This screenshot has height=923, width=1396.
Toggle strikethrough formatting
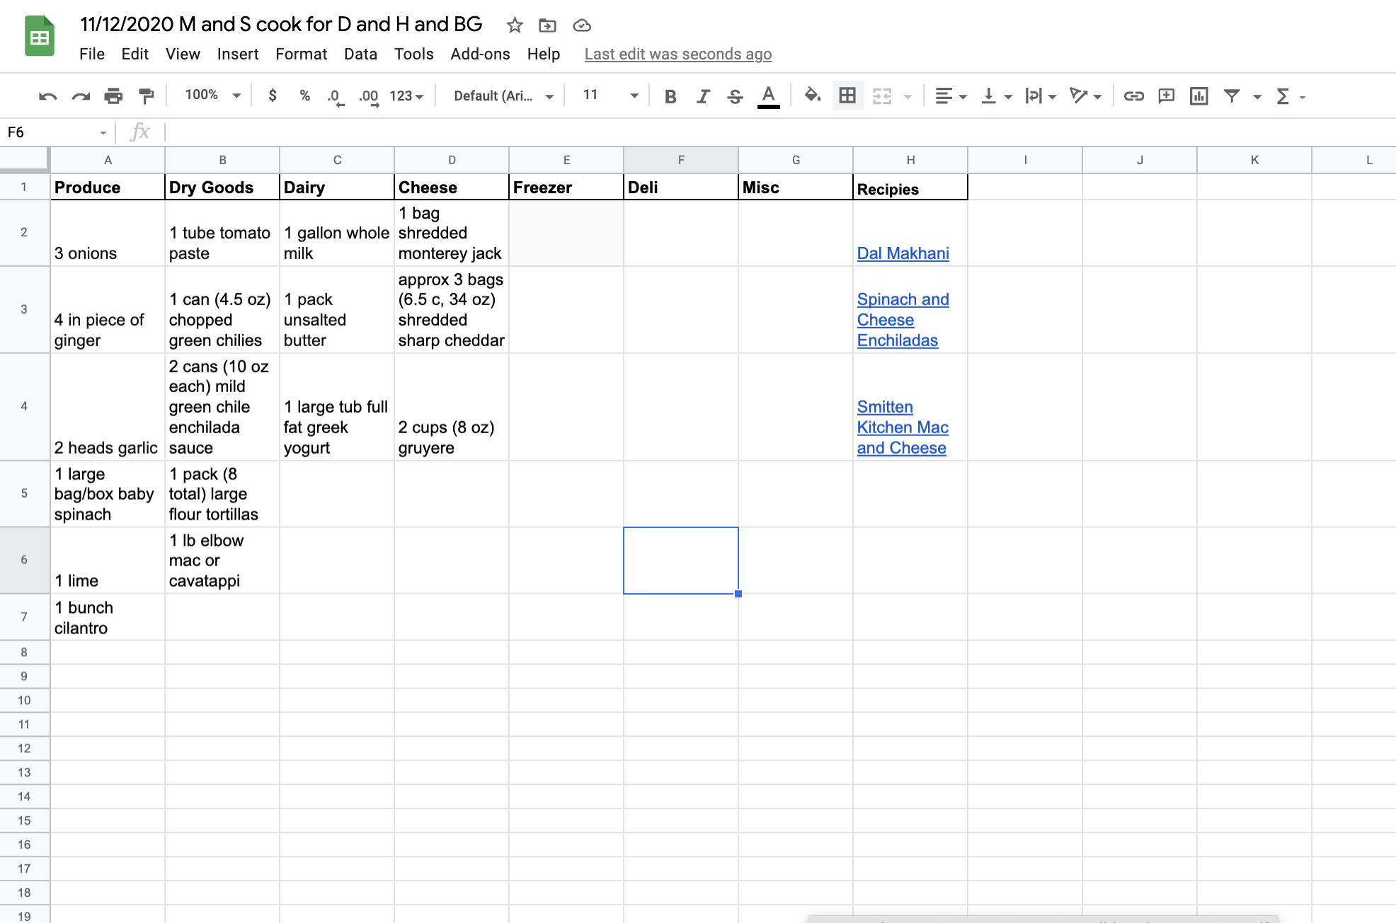point(736,96)
